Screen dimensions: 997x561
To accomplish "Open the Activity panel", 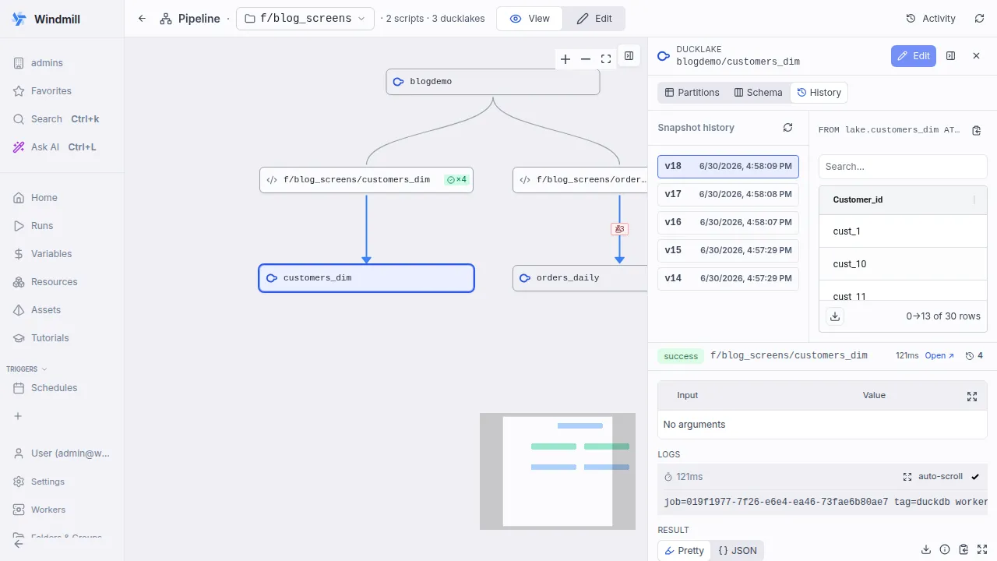I will point(931,19).
